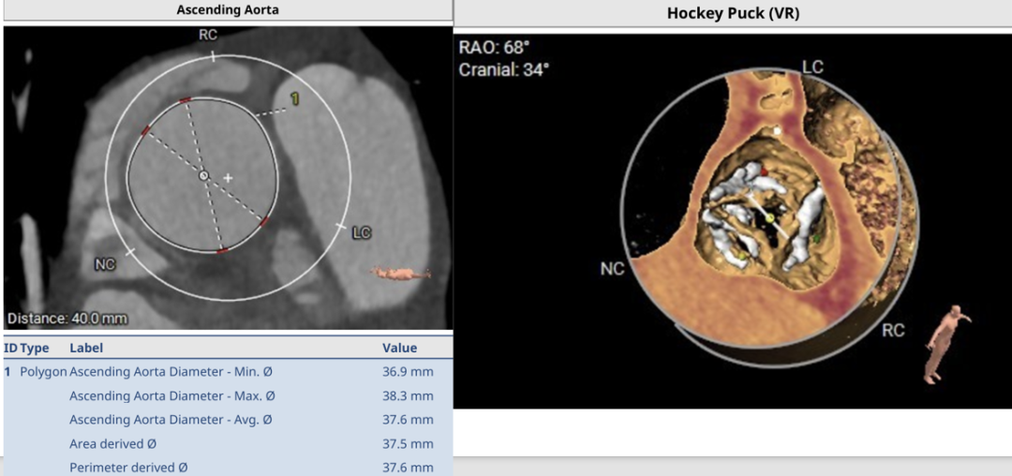The height and width of the screenshot is (476, 1012).
Task: Click the yellow center marker in the Hockey Puck view
Action: (770, 219)
